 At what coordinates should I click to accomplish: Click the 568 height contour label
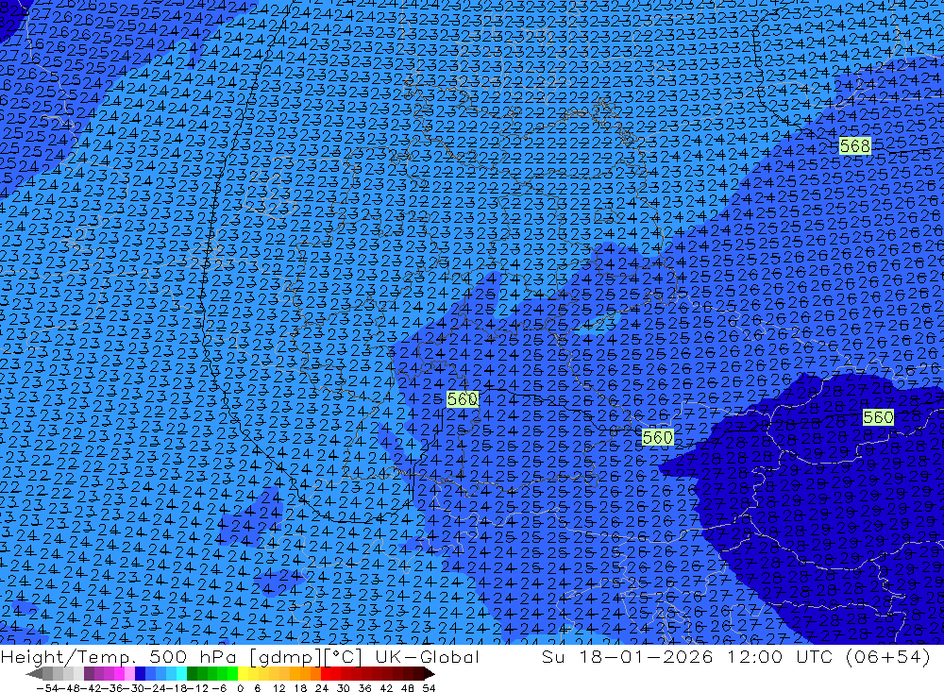pyautogui.click(x=855, y=145)
